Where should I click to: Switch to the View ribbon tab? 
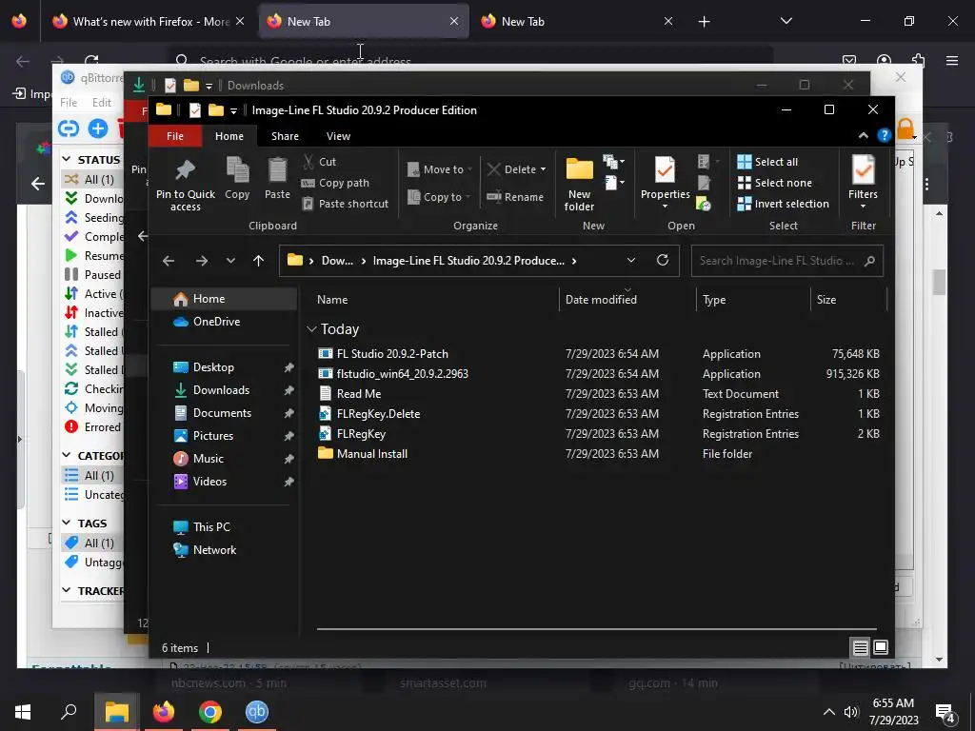tap(338, 135)
